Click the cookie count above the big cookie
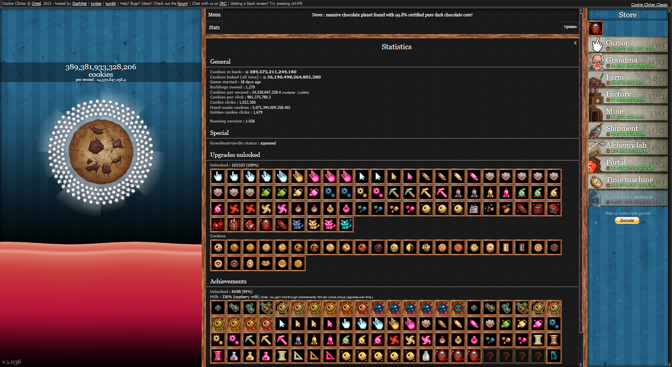Image resolution: width=672 pixels, height=367 pixels. point(101,70)
